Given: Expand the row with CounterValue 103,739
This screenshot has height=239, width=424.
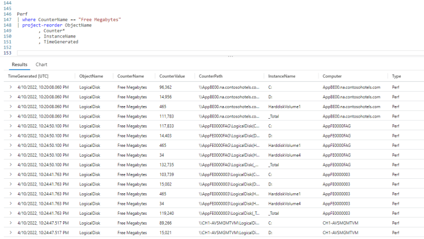Looking at the screenshot, I should 11,174.
